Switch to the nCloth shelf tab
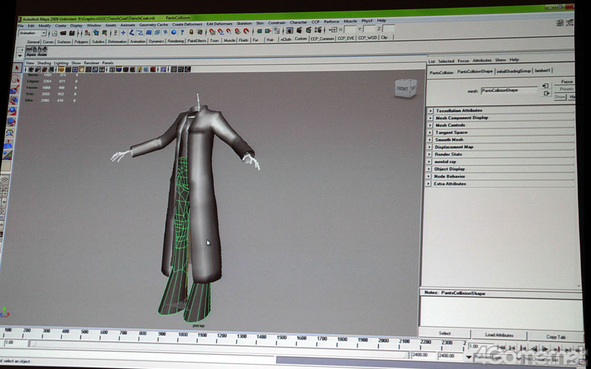 coord(286,40)
